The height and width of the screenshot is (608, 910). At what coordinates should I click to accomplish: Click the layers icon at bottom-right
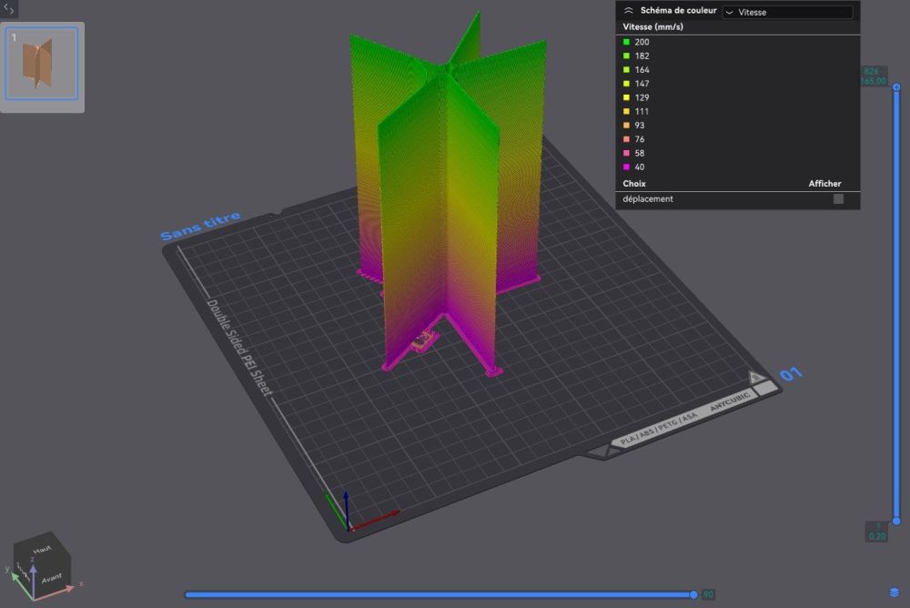click(x=895, y=593)
